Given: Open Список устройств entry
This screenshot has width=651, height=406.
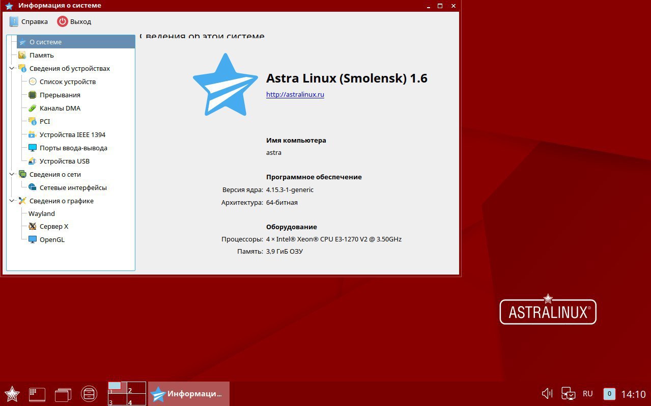Looking at the screenshot, I should [x=67, y=82].
